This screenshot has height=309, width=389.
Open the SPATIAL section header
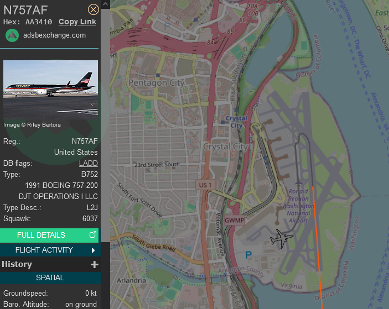tap(50, 278)
